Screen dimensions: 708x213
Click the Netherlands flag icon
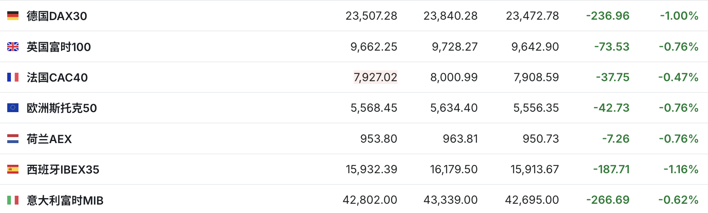point(13,139)
